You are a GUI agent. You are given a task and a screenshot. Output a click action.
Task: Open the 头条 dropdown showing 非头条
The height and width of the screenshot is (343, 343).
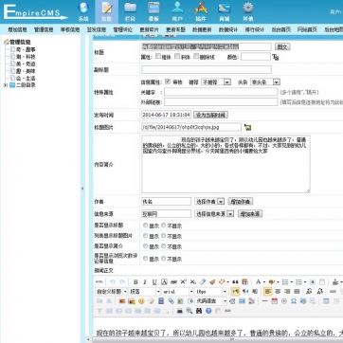[x=265, y=82]
